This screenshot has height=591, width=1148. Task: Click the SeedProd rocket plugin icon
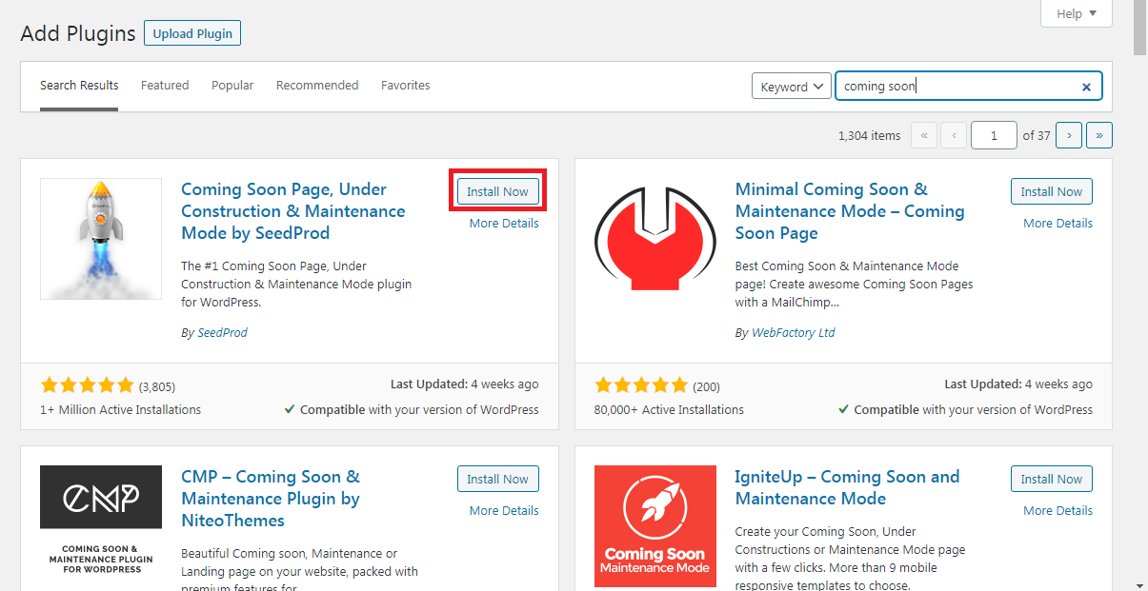point(101,239)
